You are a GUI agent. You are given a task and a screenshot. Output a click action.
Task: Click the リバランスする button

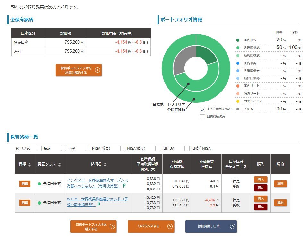click(x=151, y=226)
